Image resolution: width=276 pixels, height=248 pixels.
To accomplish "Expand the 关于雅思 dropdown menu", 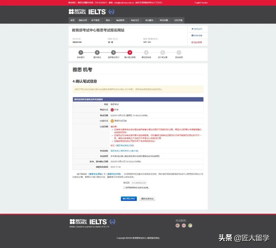I will coord(96,20).
